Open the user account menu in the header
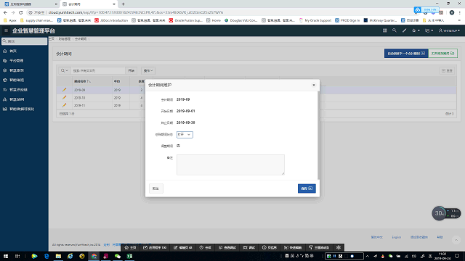 click(449, 30)
